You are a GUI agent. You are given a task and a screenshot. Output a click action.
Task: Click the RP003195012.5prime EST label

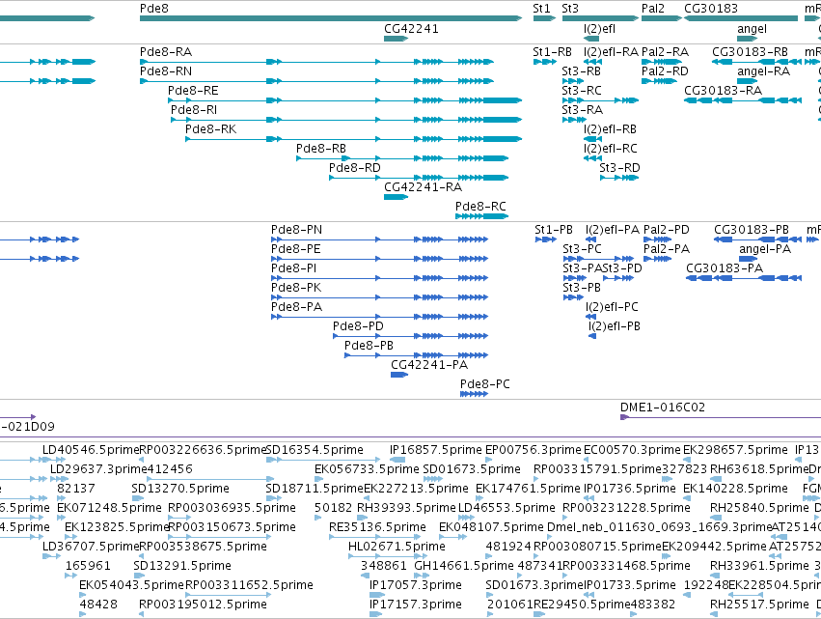203,605
